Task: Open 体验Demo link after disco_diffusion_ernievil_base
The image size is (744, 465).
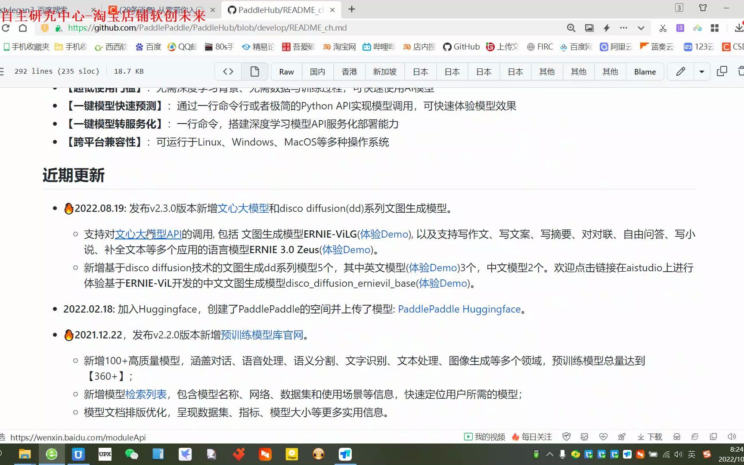Action: point(443,283)
